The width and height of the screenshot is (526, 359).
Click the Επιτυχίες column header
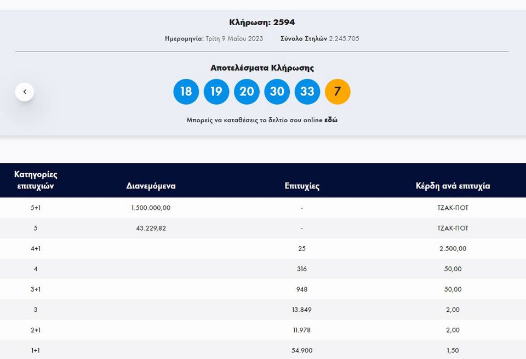(x=302, y=186)
